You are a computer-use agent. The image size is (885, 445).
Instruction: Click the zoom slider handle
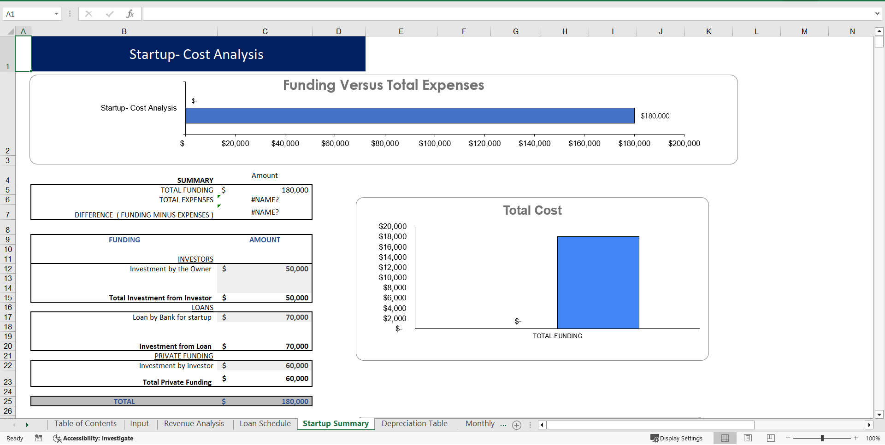(x=822, y=438)
